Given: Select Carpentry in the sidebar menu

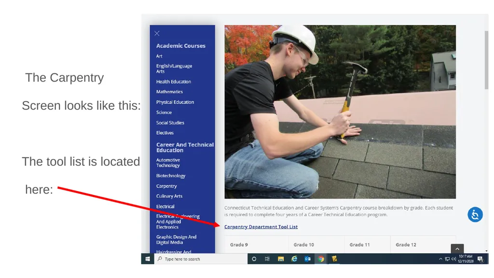Looking at the screenshot, I should tap(166, 186).
